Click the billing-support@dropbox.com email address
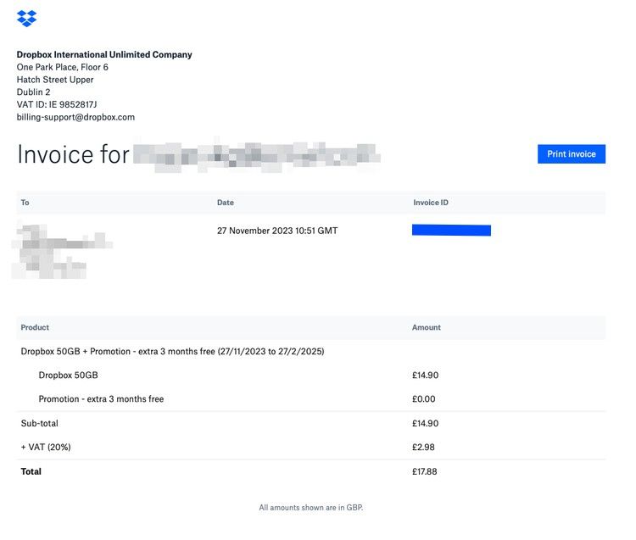Screen dimensions: 636x540 coord(75,117)
